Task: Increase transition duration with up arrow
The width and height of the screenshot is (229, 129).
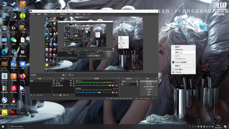Action: click(137, 84)
